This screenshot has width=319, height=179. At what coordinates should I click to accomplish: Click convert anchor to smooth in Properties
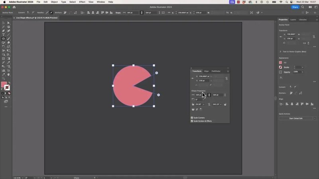click(x=295, y=87)
